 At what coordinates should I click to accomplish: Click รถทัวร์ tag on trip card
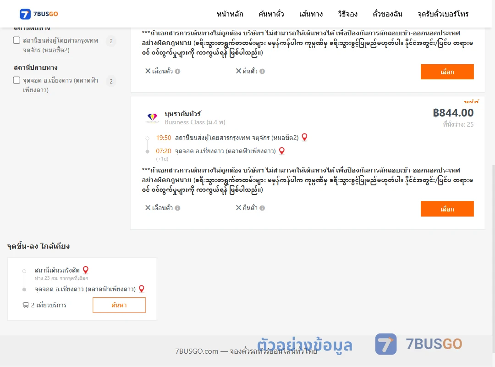[471, 101]
